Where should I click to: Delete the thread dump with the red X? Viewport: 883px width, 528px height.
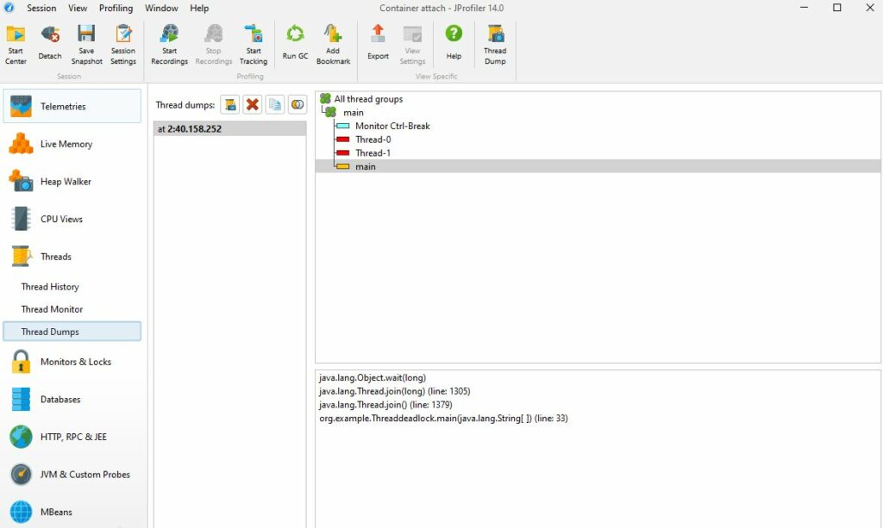(253, 104)
